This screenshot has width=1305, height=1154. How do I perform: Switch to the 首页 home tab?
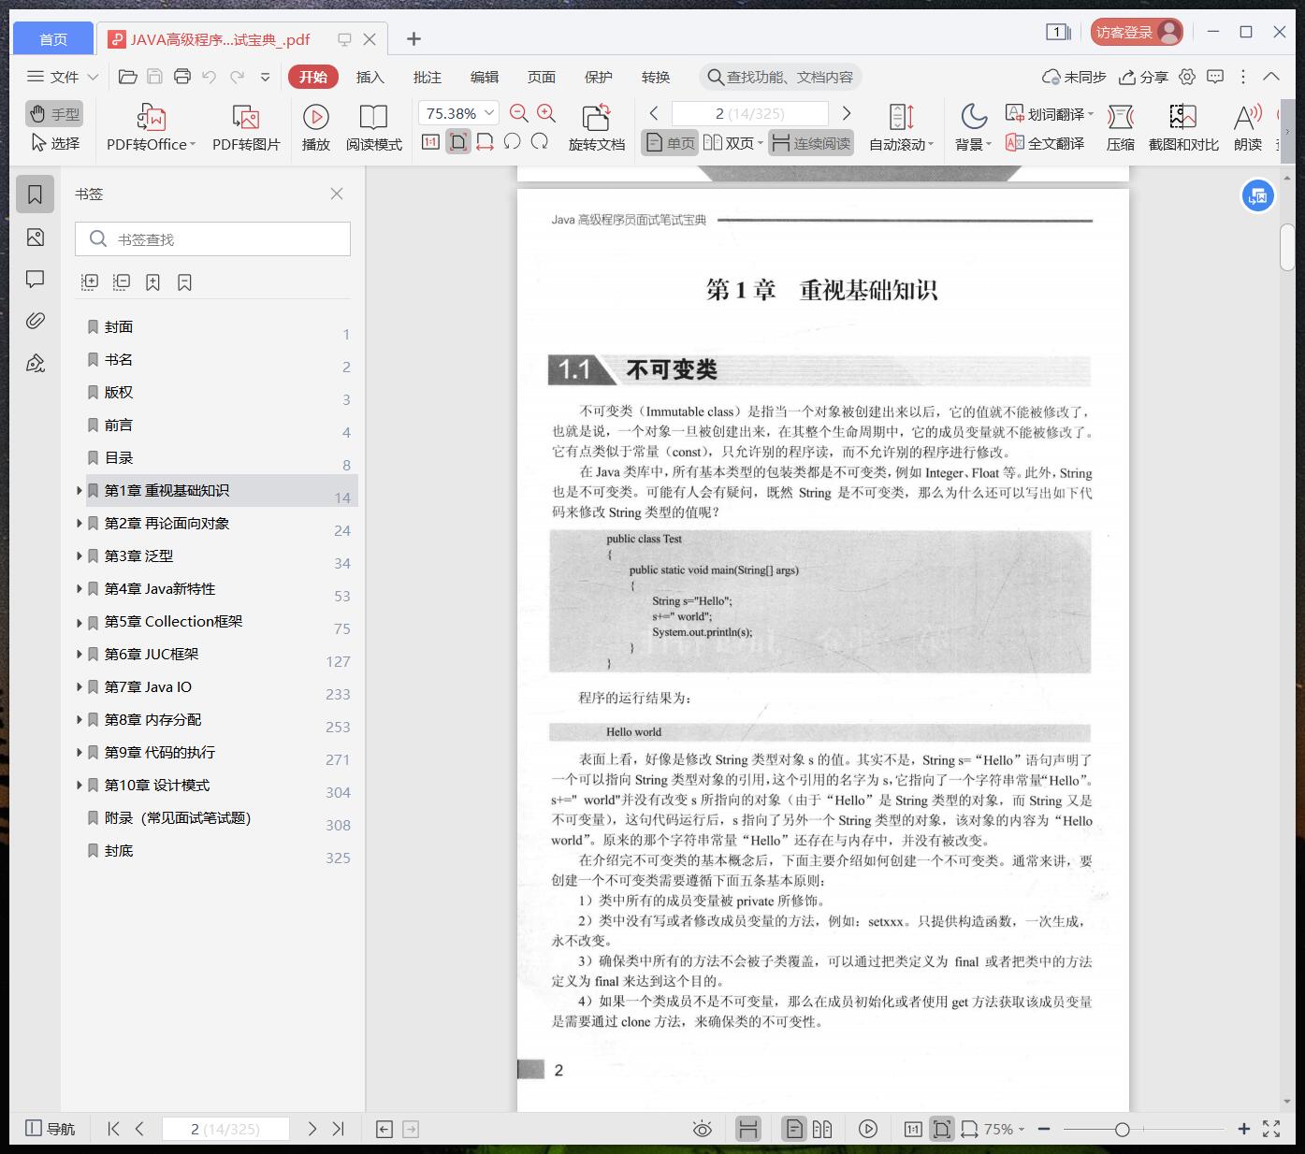click(53, 38)
